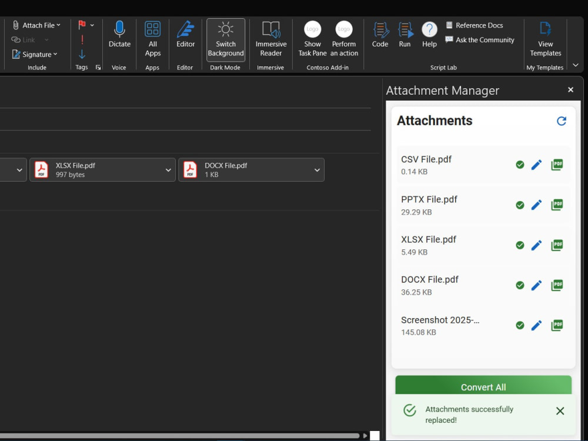Image resolution: width=588 pixels, height=441 pixels.
Task: Expand the Follow Up flag dropdown arrow
Action: [x=92, y=25]
